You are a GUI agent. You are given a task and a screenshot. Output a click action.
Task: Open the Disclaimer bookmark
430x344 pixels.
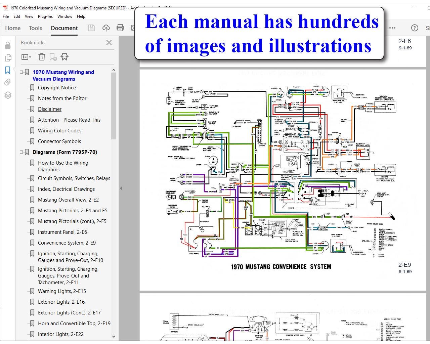pos(50,109)
